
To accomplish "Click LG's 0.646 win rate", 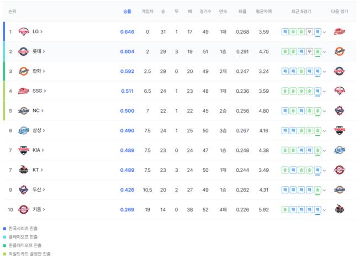I will coord(127,32).
